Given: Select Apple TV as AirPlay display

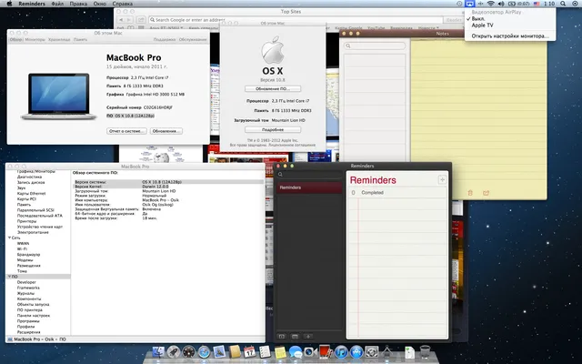Looking at the screenshot, I should [482, 25].
